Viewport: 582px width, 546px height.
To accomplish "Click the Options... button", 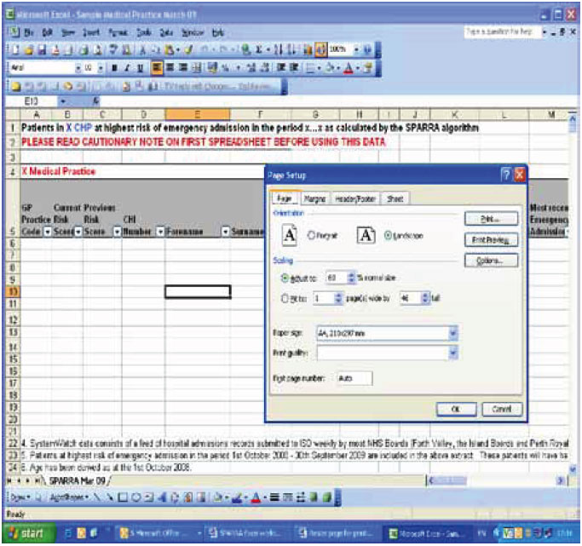I will [x=491, y=261].
